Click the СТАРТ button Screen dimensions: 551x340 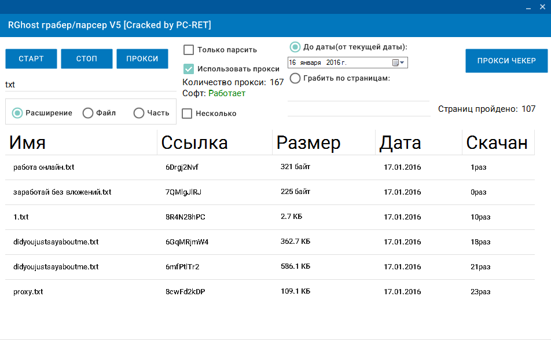tap(31, 59)
